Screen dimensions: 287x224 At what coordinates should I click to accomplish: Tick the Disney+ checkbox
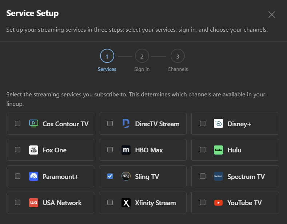pyautogui.click(x=203, y=124)
